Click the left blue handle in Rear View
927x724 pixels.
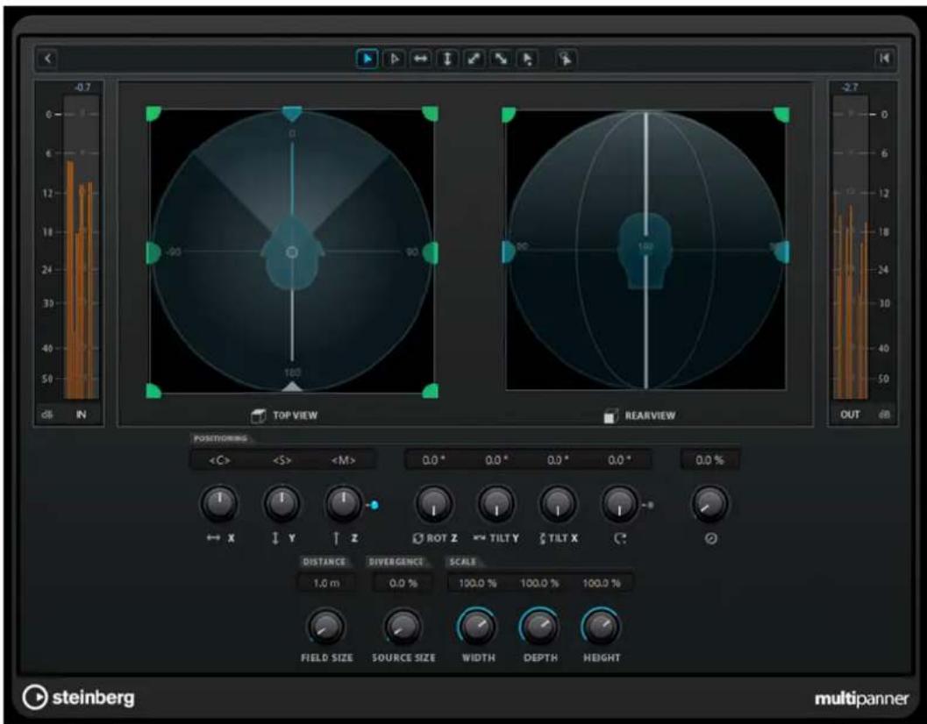click(509, 252)
